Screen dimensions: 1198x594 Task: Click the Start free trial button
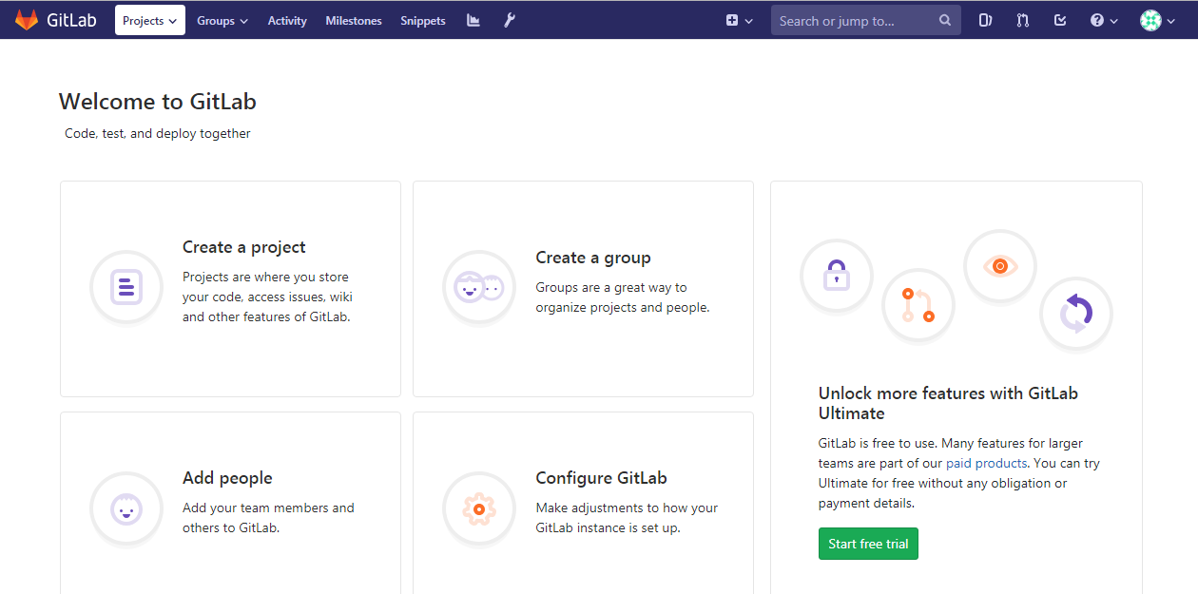click(x=868, y=544)
